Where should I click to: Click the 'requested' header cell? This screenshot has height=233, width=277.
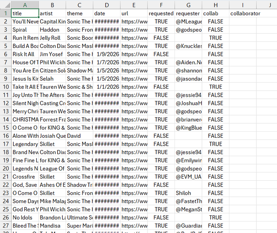pos(161,13)
